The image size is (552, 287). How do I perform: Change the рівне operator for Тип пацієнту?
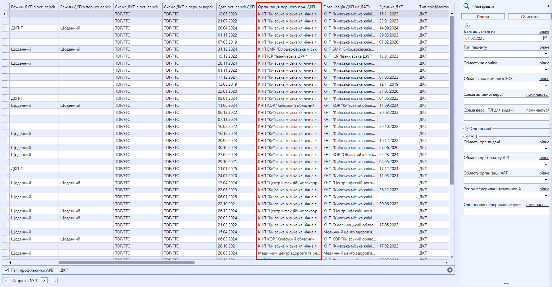point(544,47)
